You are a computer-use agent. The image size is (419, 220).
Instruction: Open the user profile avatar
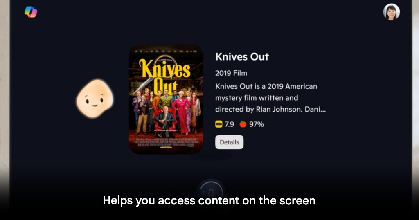tap(391, 12)
